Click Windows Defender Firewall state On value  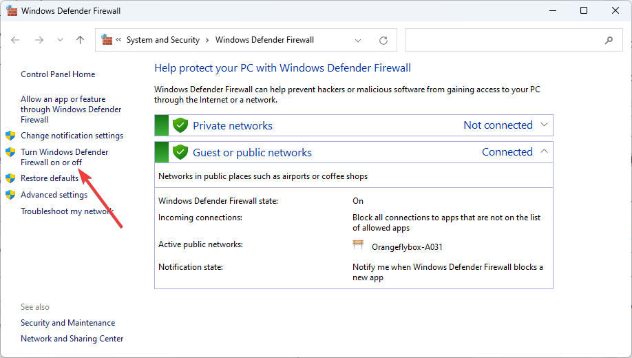[358, 201]
